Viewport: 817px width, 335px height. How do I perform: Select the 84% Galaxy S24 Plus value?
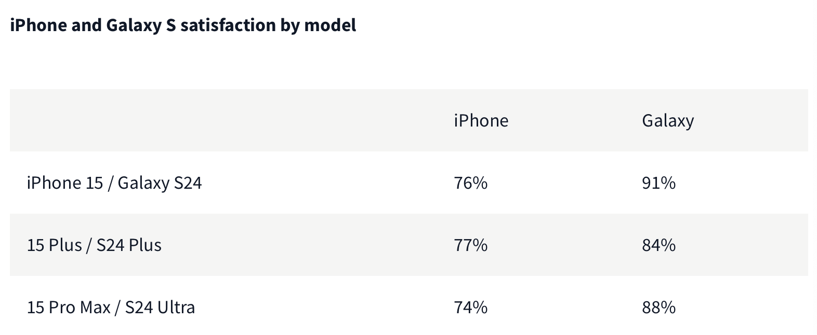pos(658,245)
